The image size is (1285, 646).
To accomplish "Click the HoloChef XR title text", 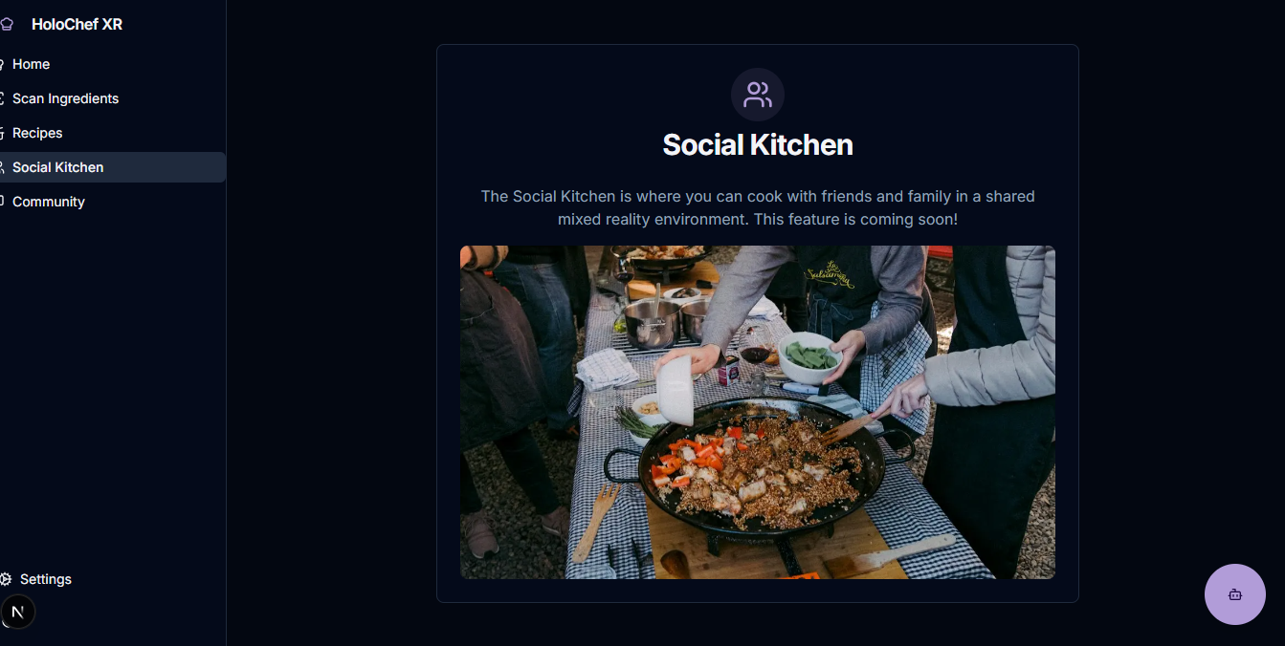I will click(77, 25).
